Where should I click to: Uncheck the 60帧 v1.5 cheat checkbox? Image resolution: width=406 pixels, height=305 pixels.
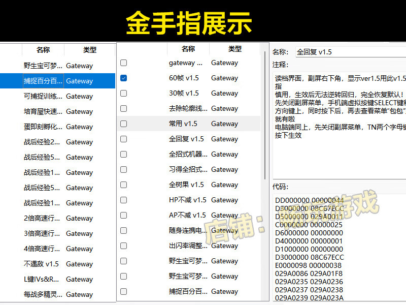[x=123, y=78]
